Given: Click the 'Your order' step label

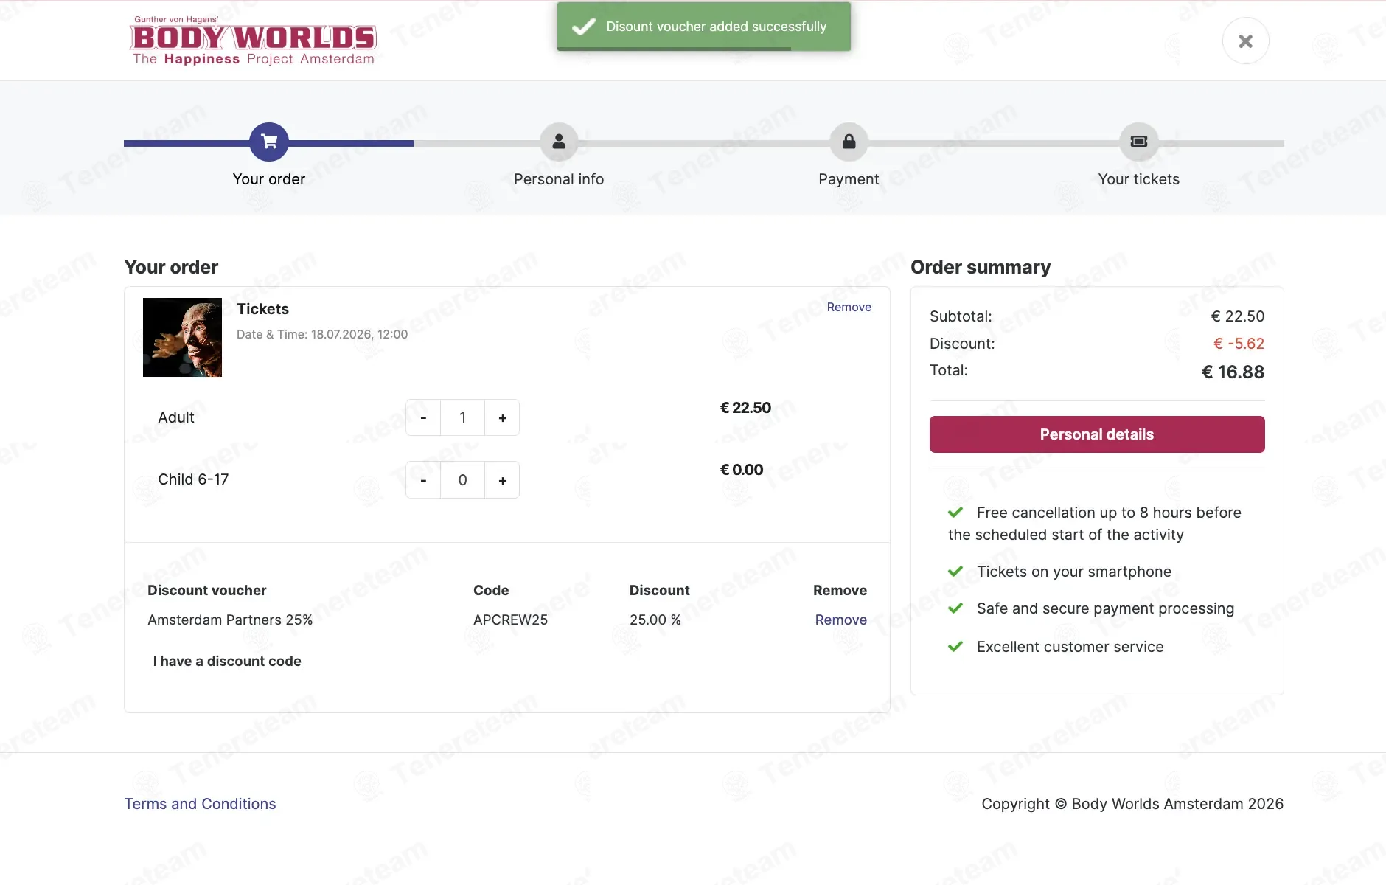Looking at the screenshot, I should point(269,179).
